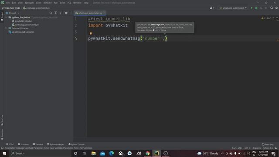Click PyCharm icon in the taskbar
This screenshot has width=279, height=157.
pos(157,153)
